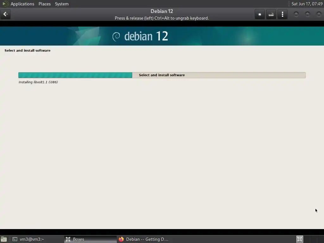Switch to Boxes window in taskbar
Viewport: 324px width, 243px height.
[x=90, y=239]
